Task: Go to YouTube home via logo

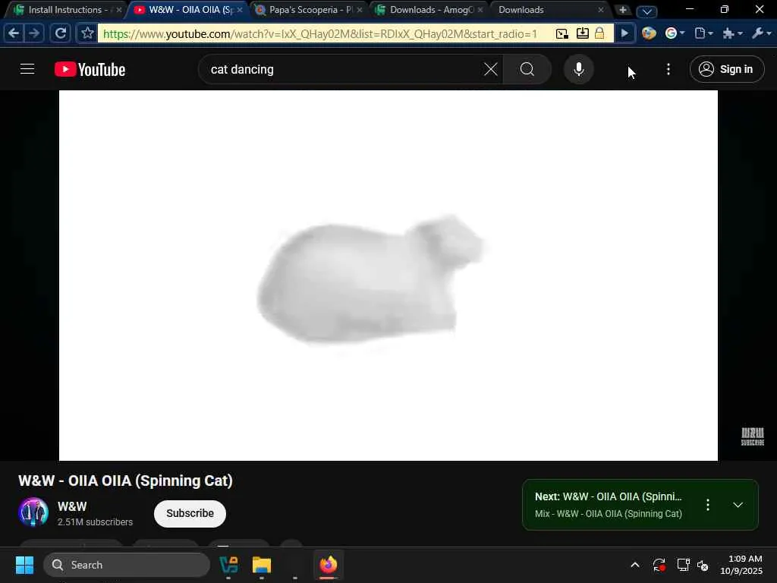Action: (90, 69)
